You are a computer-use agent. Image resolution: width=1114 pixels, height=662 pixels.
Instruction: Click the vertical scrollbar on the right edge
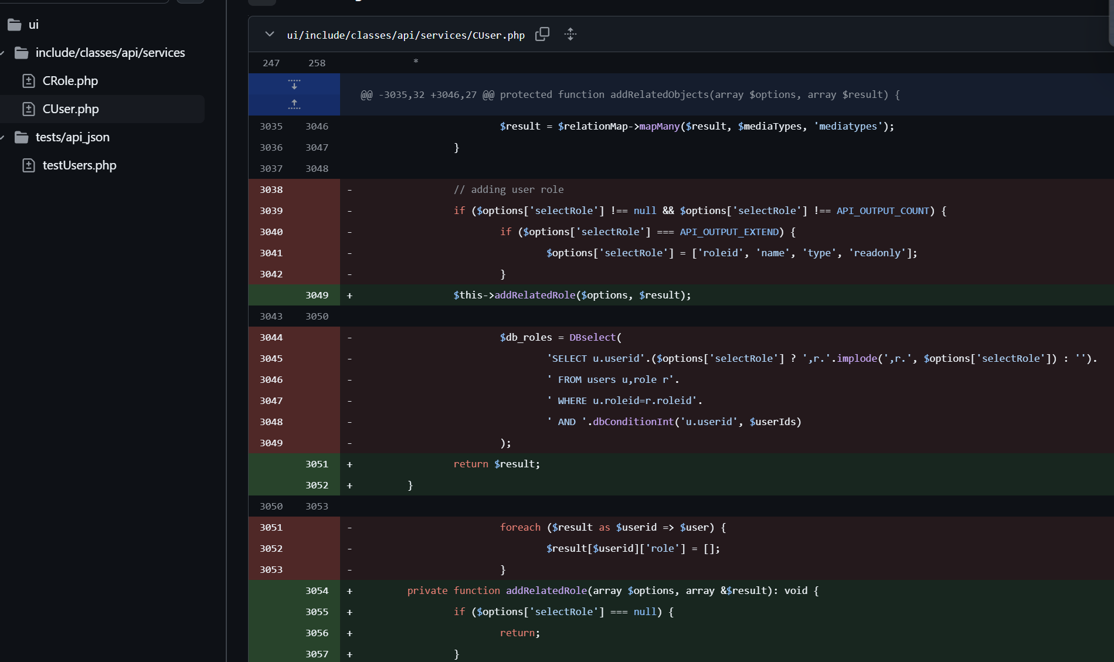coord(1111,22)
